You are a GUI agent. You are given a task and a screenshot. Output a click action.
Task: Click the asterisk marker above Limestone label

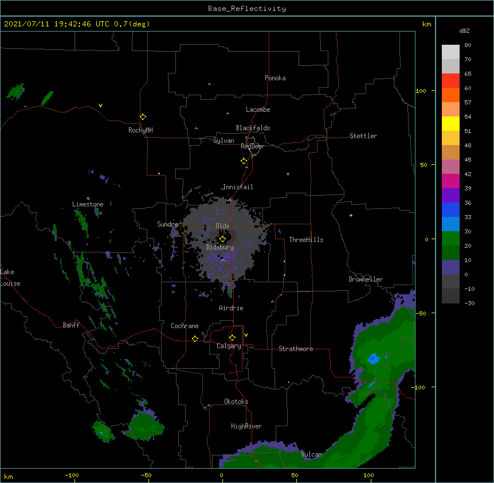click(88, 198)
